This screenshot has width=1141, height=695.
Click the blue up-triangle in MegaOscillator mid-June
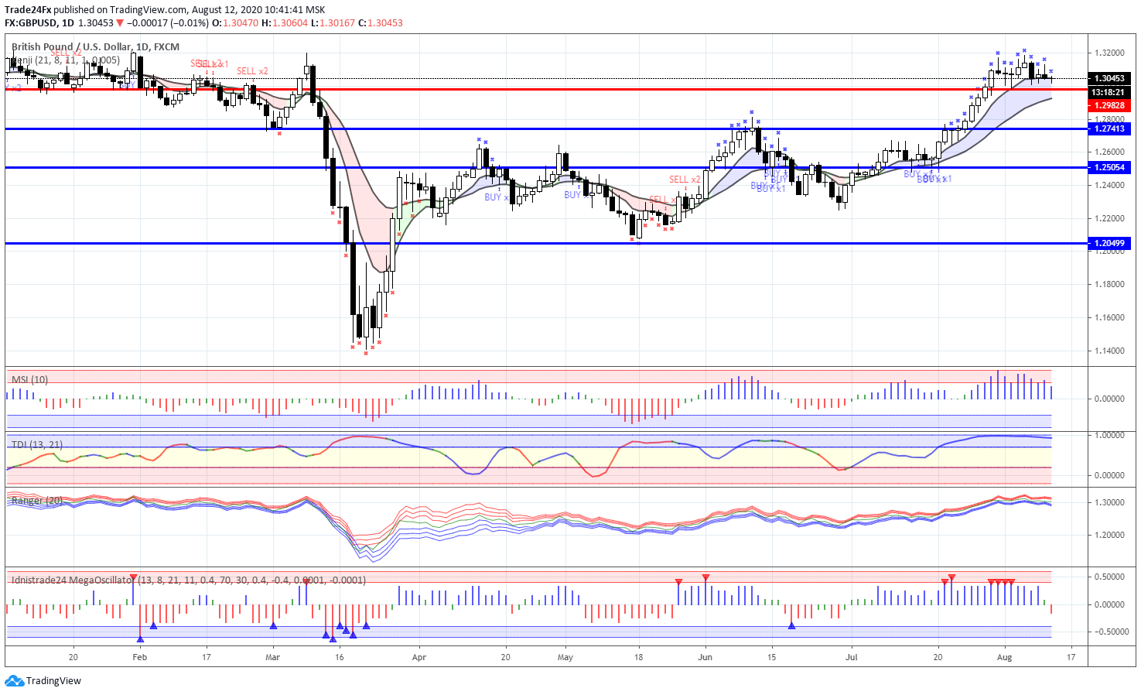tap(791, 625)
